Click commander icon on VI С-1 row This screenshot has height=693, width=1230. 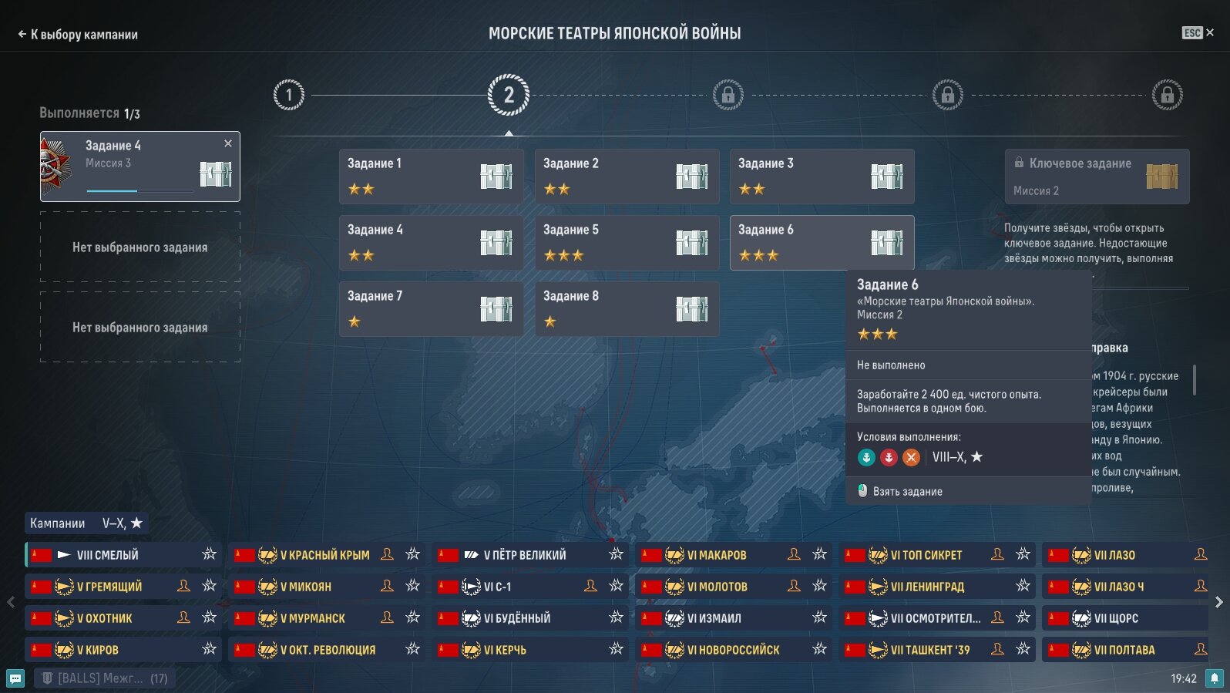[590, 586]
